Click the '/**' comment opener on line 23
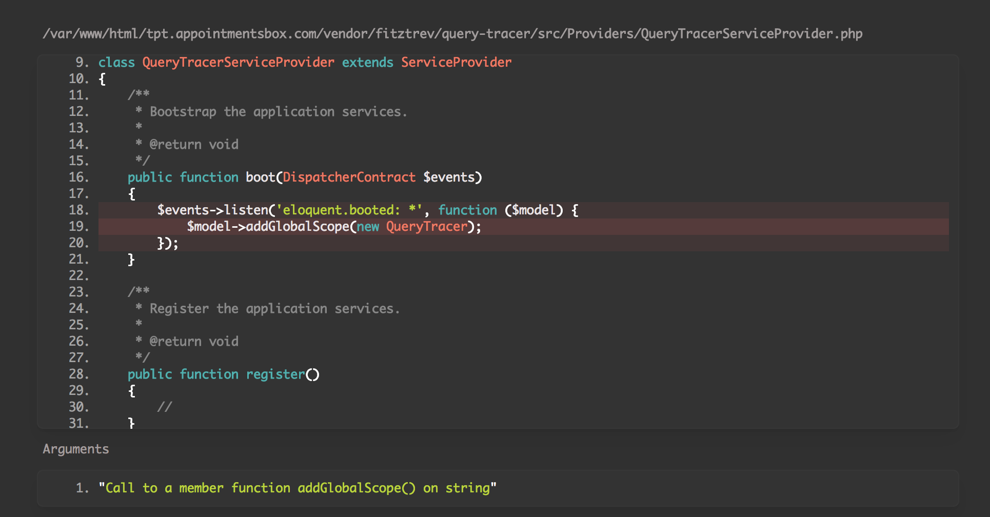990x517 pixels. tap(138, 292)
